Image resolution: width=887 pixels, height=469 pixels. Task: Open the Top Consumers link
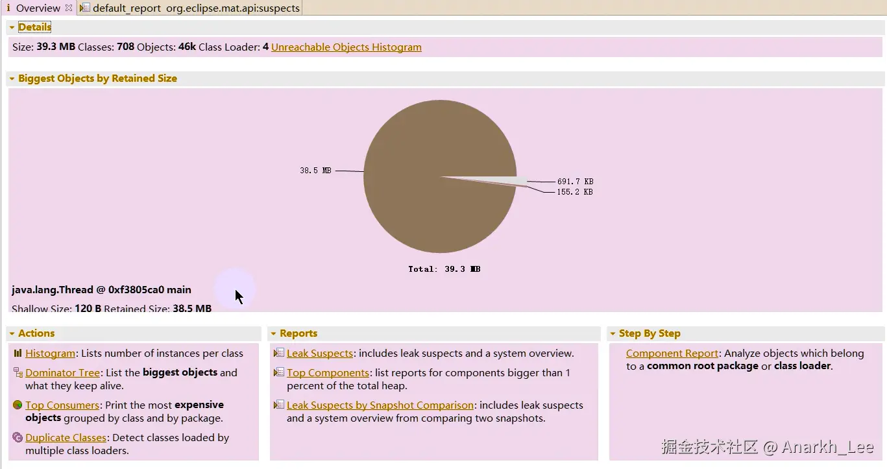(x=62, y=405)
